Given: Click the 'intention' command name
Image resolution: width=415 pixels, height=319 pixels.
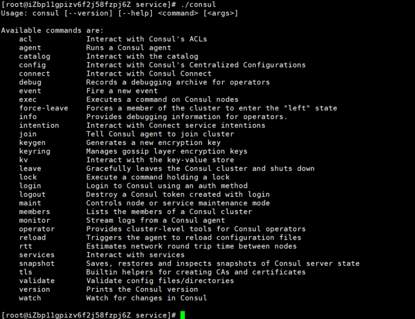Looking at the screenshot, I should (39, 125).
